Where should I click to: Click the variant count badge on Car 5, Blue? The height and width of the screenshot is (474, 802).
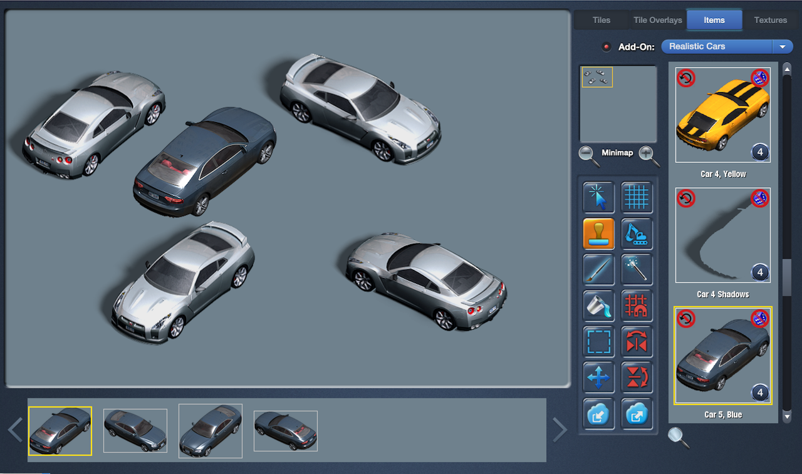tap(760, 393)
